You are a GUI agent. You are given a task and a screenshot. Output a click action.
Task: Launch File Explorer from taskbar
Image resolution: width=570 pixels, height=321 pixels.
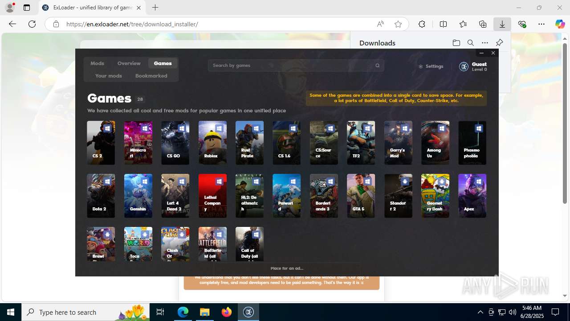tap(205, 312)
